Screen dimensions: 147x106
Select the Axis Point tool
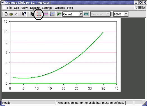[x=39, y=14]
